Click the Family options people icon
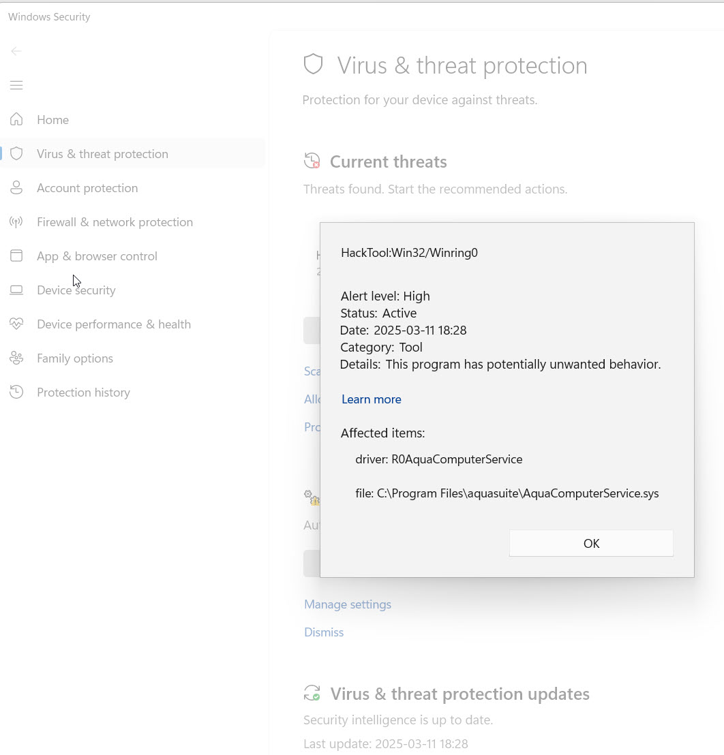The width and height of the screenshot is (724, 755). coord(16,358)
